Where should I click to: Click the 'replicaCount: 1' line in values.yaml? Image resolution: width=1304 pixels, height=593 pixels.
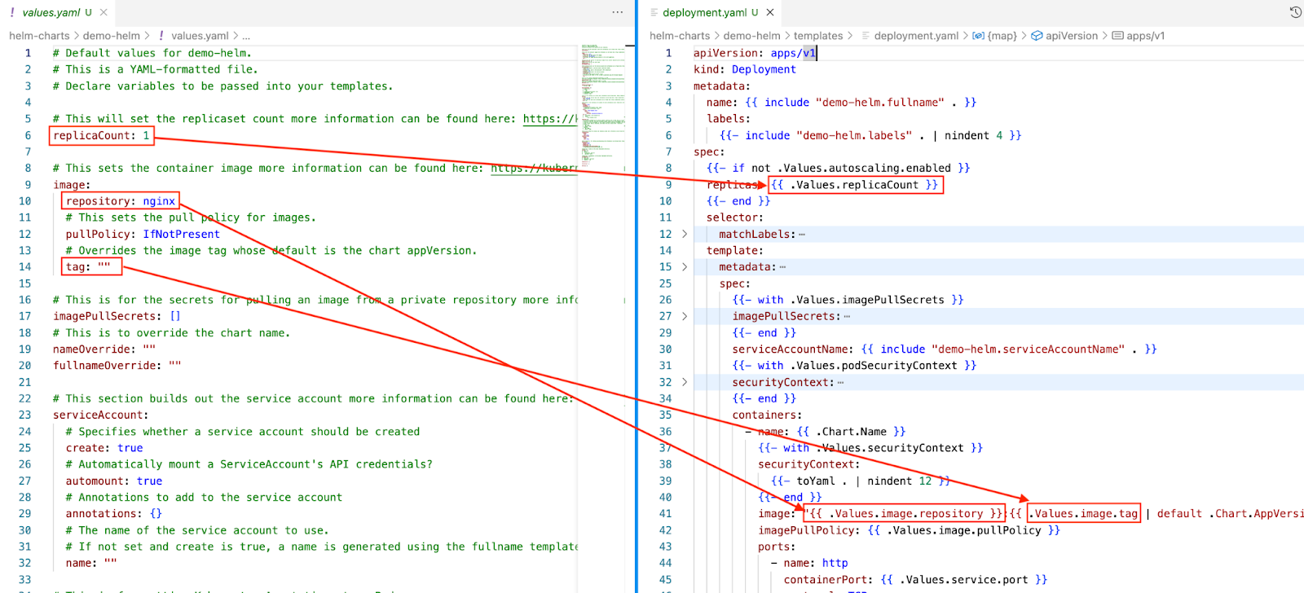(x=102, y=135)
